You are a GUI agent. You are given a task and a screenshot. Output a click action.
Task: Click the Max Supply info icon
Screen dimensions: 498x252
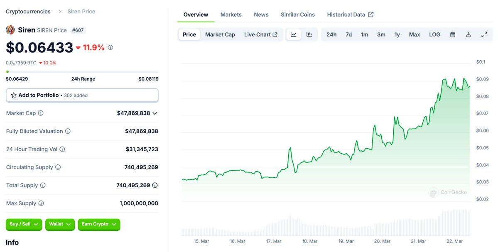[41, 203]
